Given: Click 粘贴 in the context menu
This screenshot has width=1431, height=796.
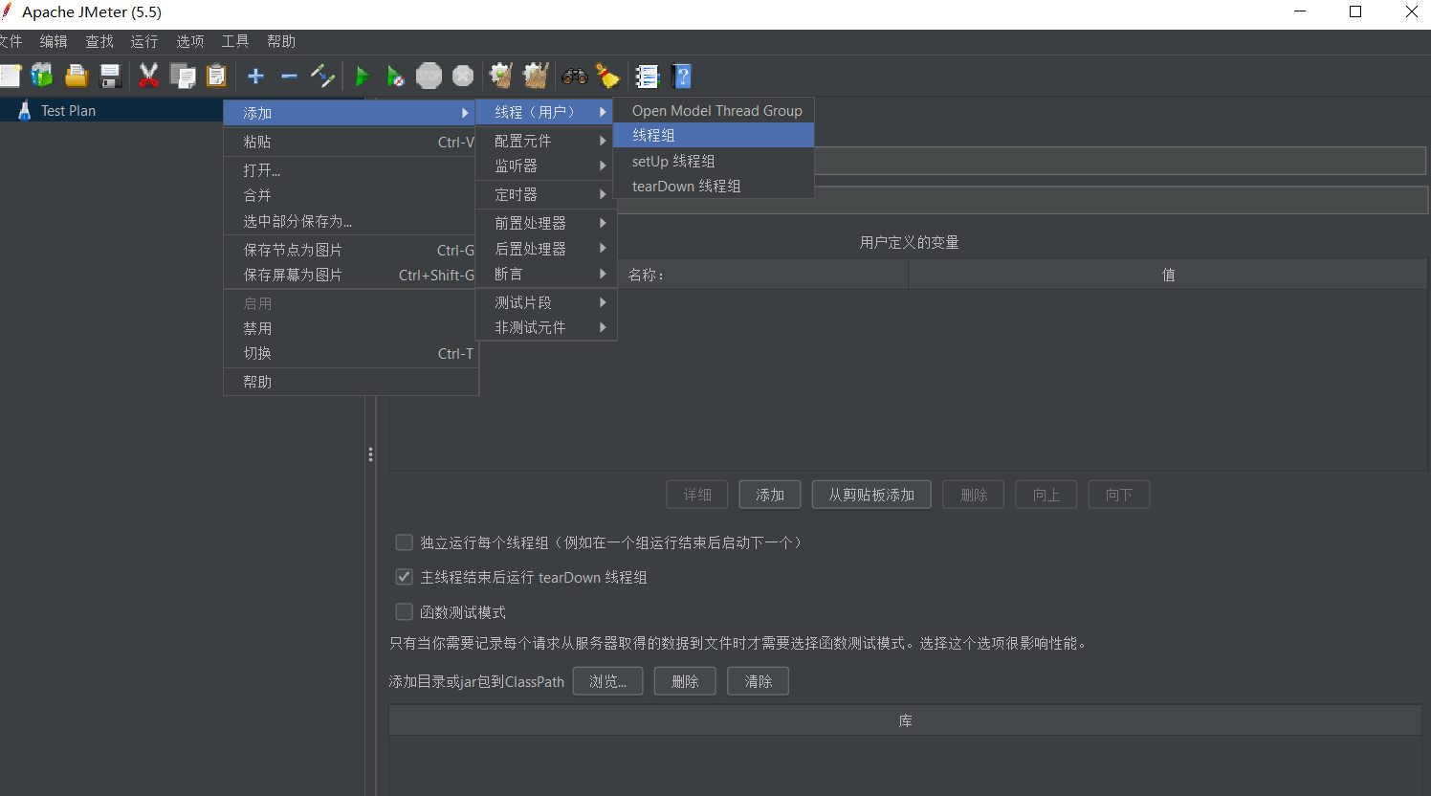Looking at the screenshot, I should tap(351, 142).
